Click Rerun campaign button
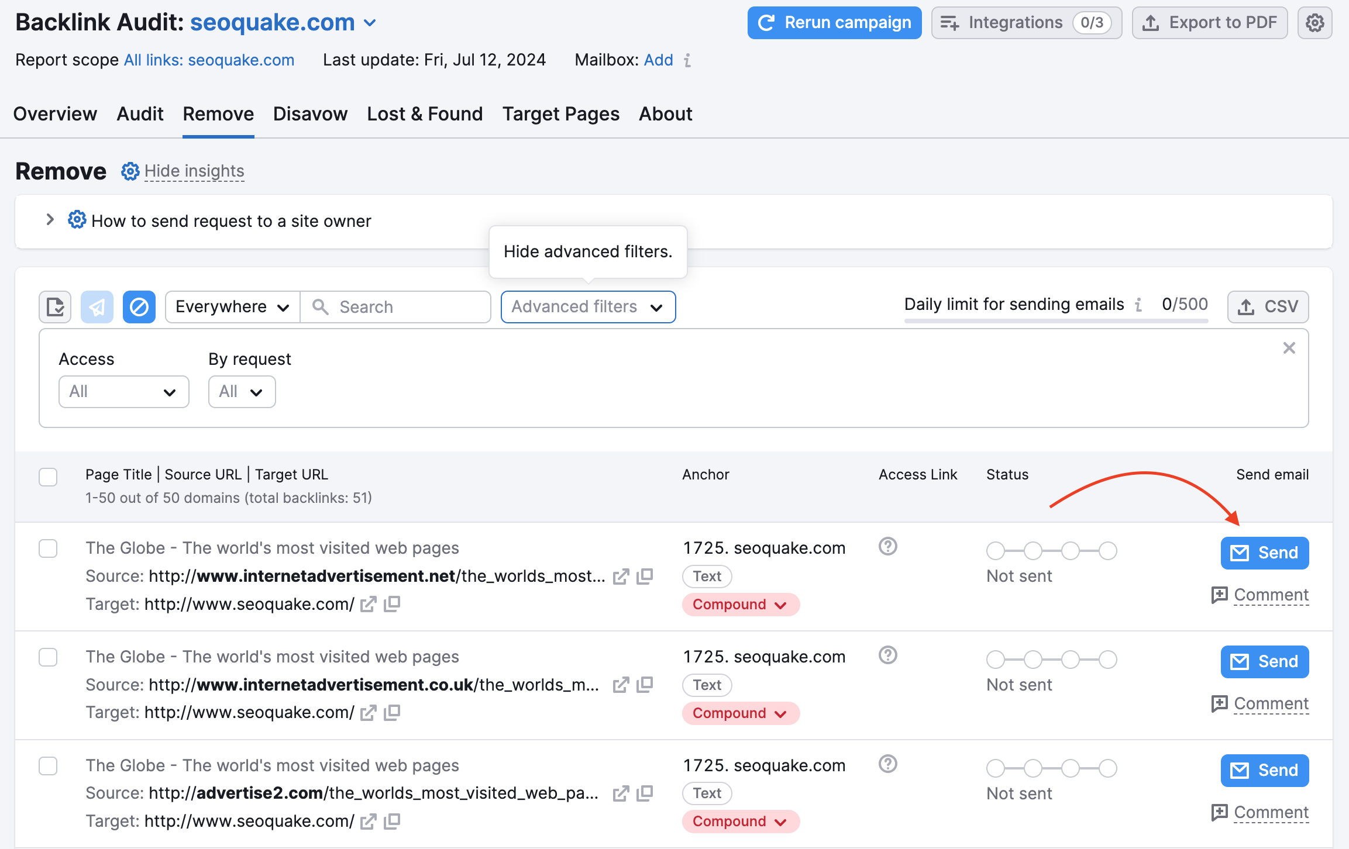 tap(834, 23)
